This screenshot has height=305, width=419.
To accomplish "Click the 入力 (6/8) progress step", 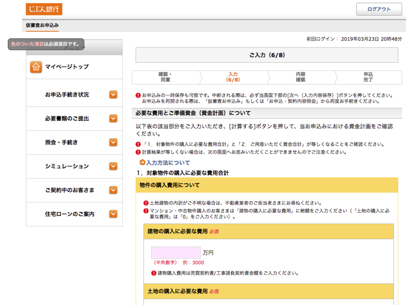I will point(233,77).
